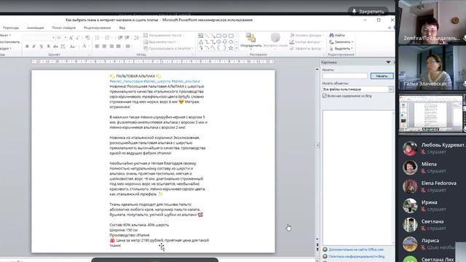
Task: Open the Slide Show ribbon tab
Action: point(63,28)
